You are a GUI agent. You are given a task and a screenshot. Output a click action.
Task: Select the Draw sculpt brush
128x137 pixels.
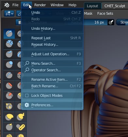click(x=9, y=34)
